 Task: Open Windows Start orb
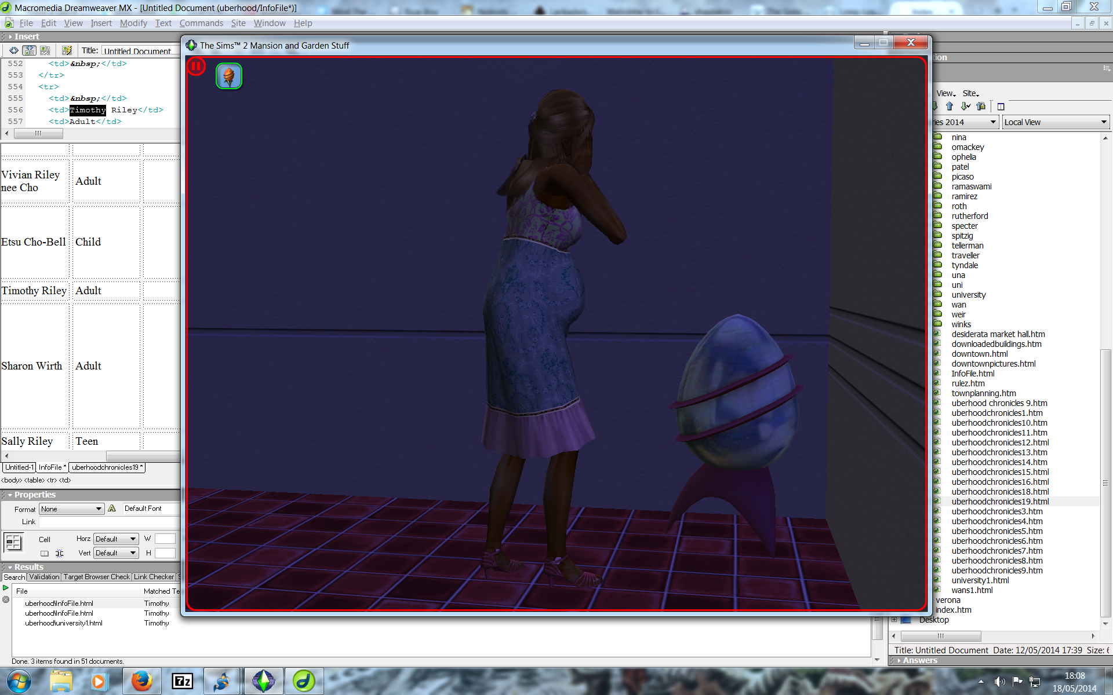19,681
